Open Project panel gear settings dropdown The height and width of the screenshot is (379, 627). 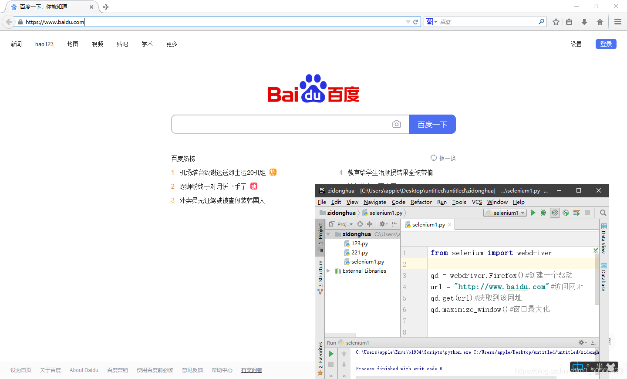click(383, 224)
